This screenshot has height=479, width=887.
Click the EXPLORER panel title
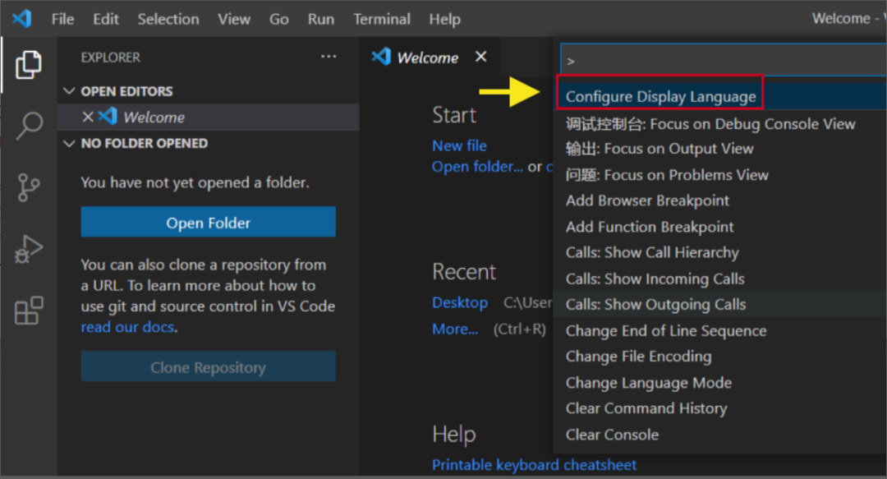coord(110,58)
